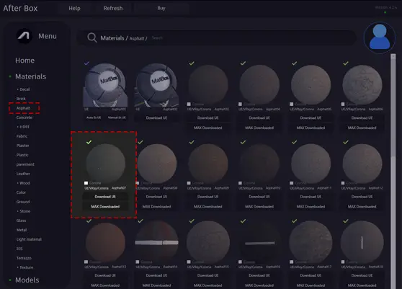Enable the Corona checkbox under Asphalt13

coord(86,262)
